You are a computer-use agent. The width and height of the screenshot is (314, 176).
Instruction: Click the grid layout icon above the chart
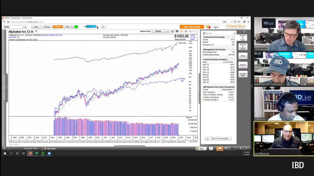point(177,31)
